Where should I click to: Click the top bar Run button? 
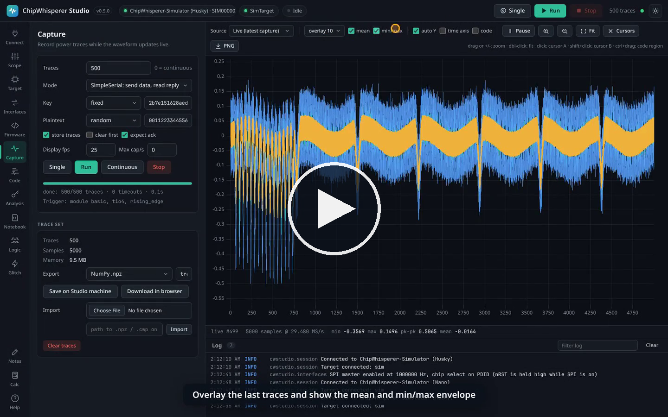(550, 11)
